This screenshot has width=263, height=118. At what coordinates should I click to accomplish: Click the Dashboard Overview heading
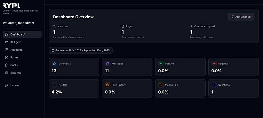[x=73, y=17]
